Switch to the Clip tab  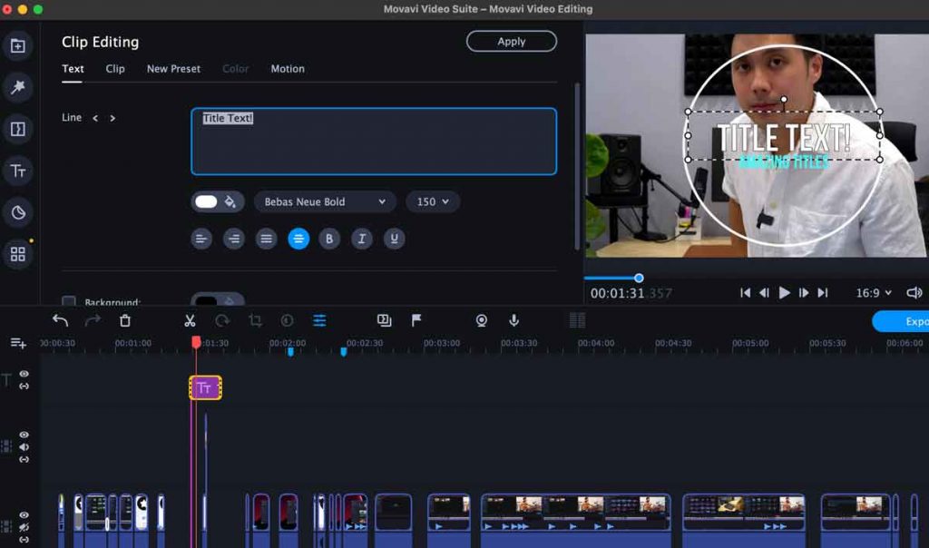click(114, 69)
